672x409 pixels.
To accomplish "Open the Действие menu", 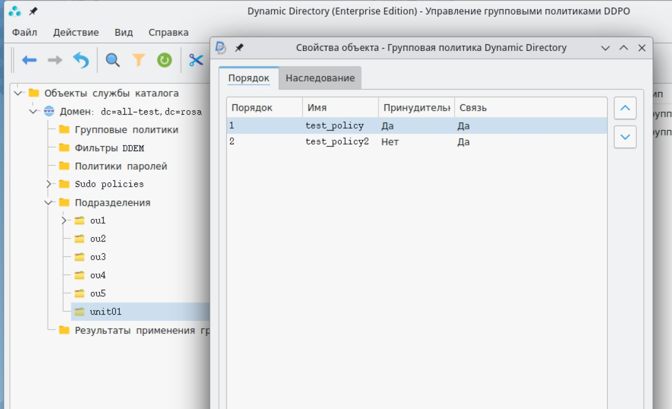I will [x=76, y=33].
